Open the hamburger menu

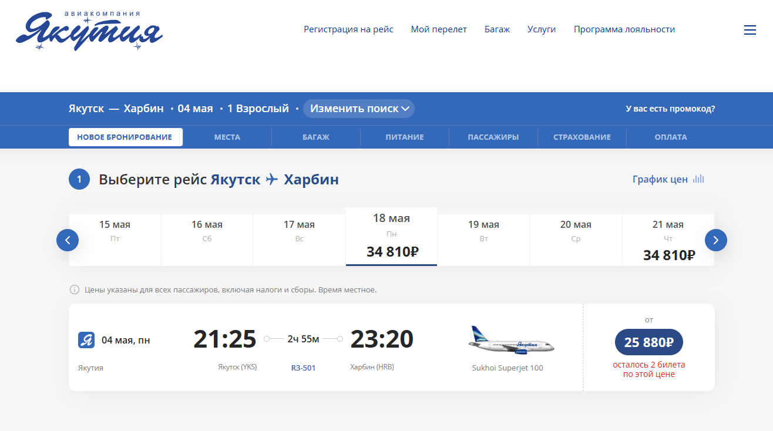(x=750, y=30)
